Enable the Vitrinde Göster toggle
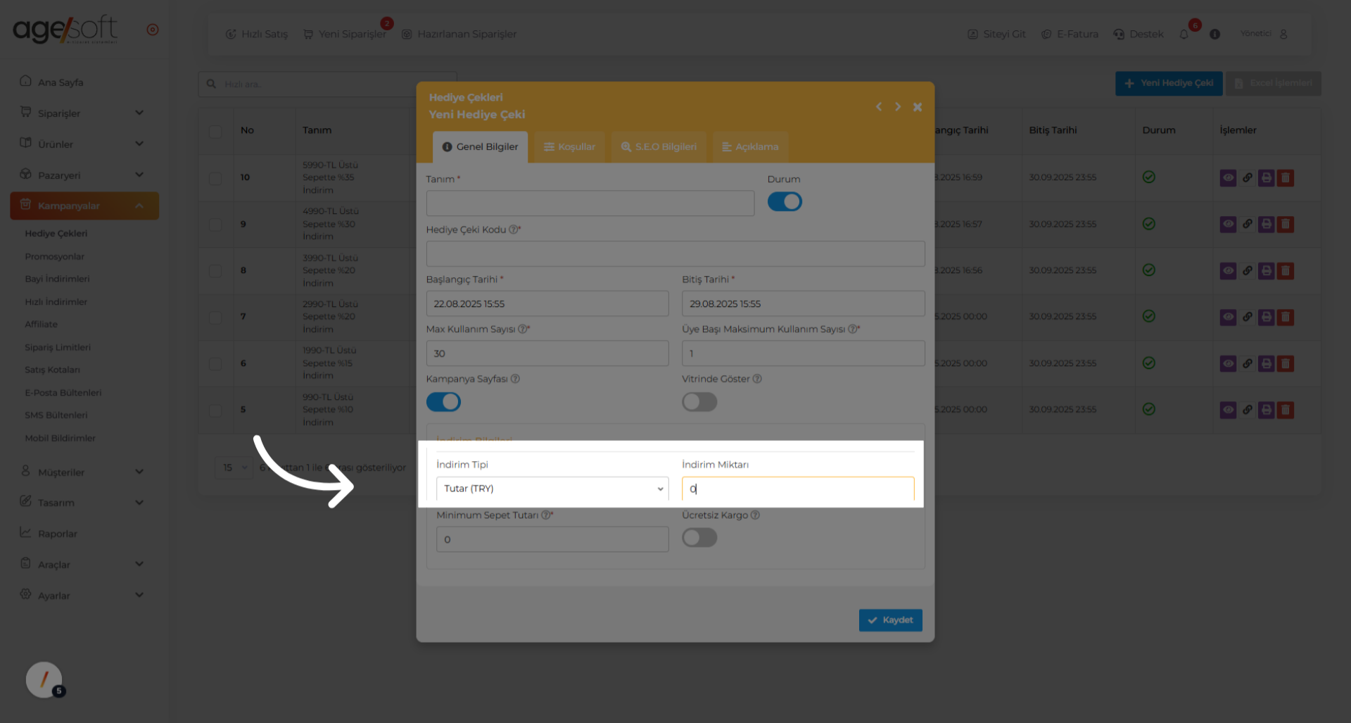The image size is (1351, 723). point(699,402)
